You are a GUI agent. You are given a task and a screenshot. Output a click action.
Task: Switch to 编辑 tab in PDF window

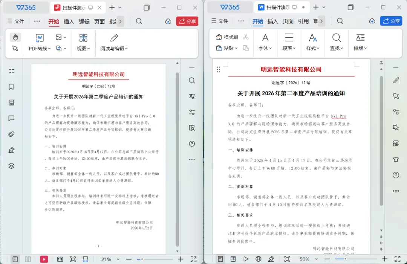tap(84, 21)
